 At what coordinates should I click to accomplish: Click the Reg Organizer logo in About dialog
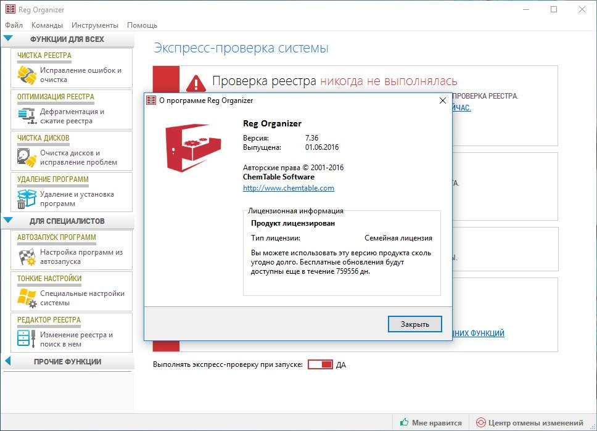193,147
